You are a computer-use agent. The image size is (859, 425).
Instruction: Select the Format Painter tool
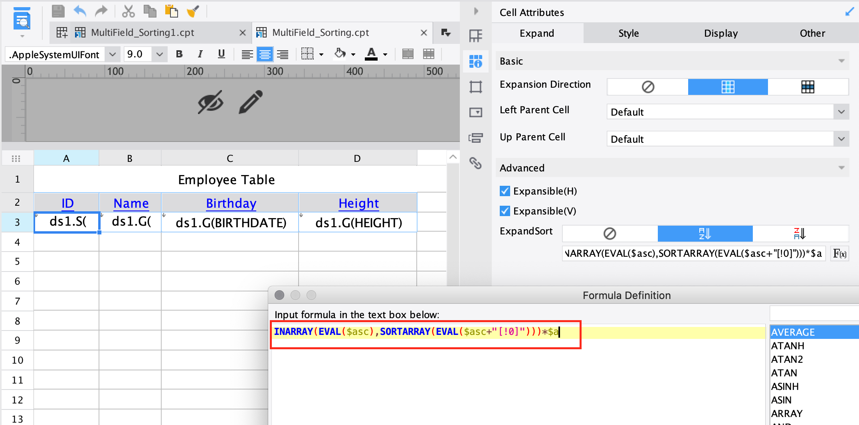193,11
